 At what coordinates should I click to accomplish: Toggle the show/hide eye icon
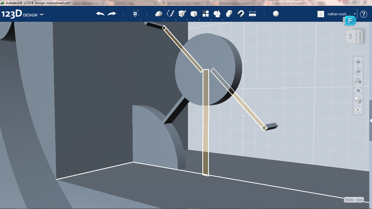(358, 110)
